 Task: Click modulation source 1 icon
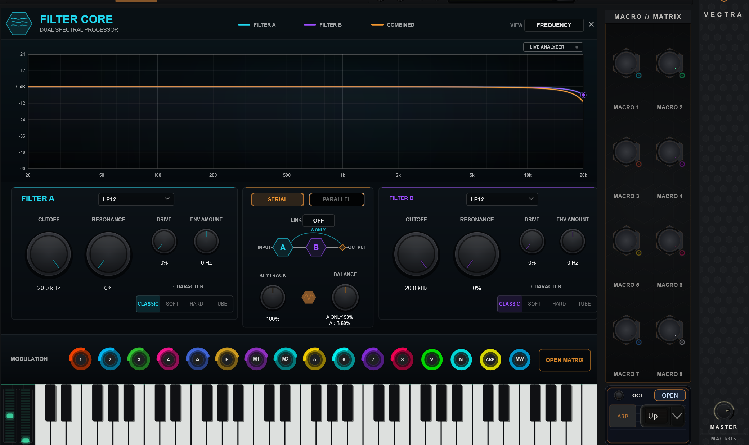pyautogui.click(x=80, y=359)
